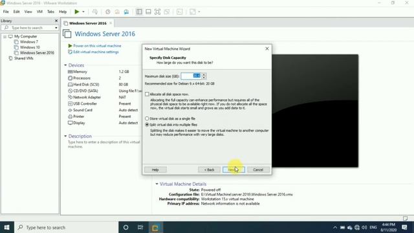Click the Printer device row

[x=104, y=116]
